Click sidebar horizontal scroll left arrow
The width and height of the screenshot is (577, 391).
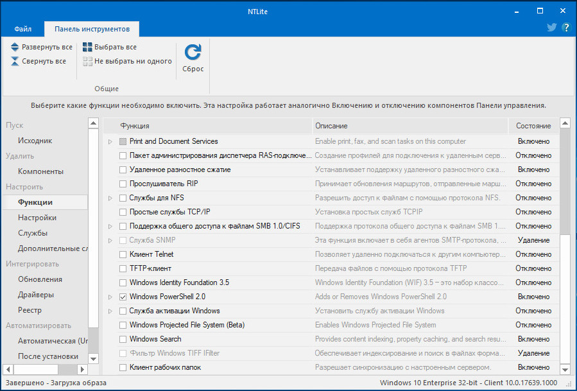[8, 369]
